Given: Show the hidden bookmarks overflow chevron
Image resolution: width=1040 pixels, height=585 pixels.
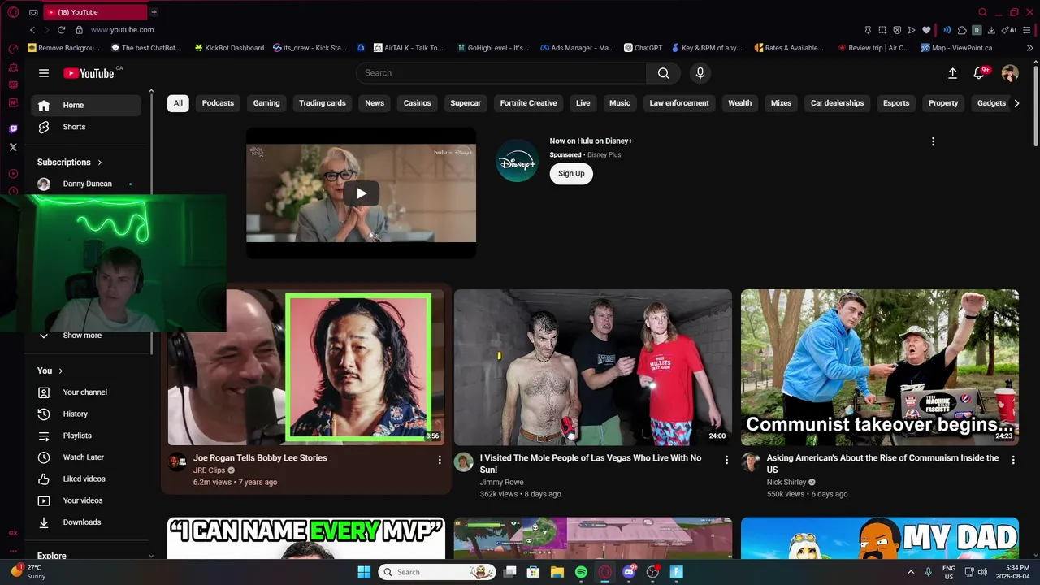Looking at the screenshot, I should [x=1030, y=48].
